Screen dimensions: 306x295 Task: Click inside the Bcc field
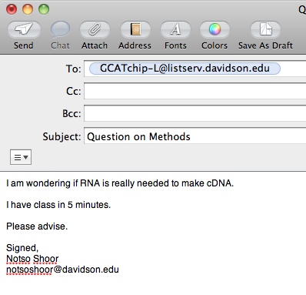[x=195, y=113]
